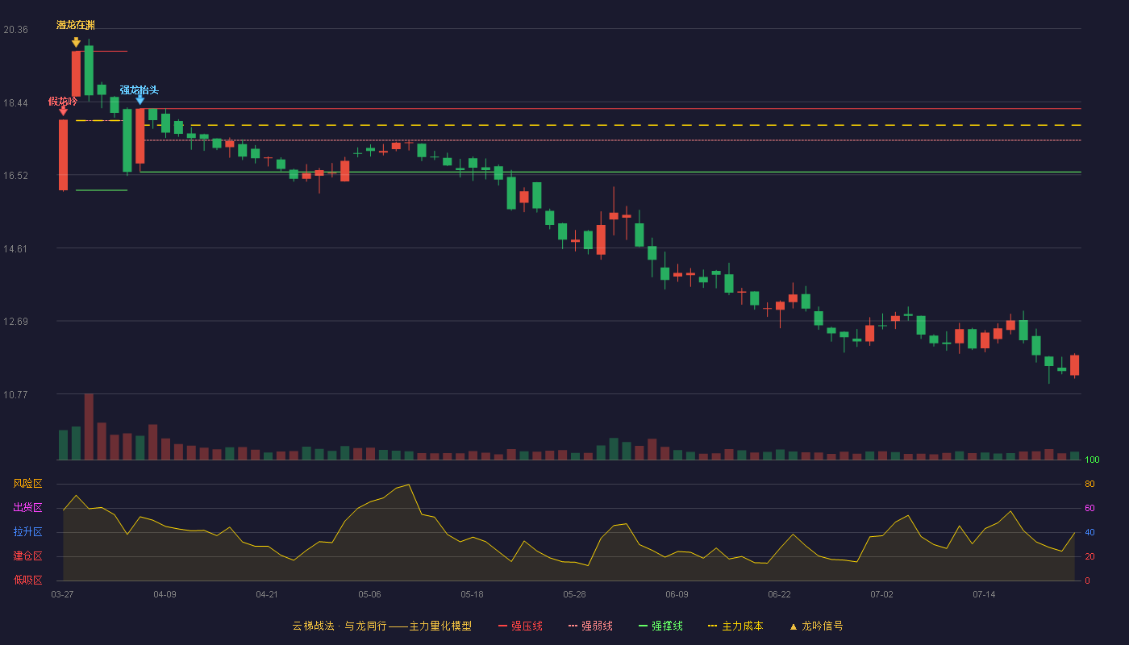Click the 04-21 date label

(x=267, y=594)
